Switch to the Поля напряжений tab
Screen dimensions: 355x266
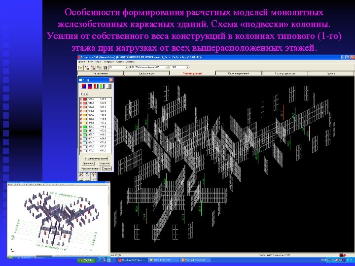point(239,73)
